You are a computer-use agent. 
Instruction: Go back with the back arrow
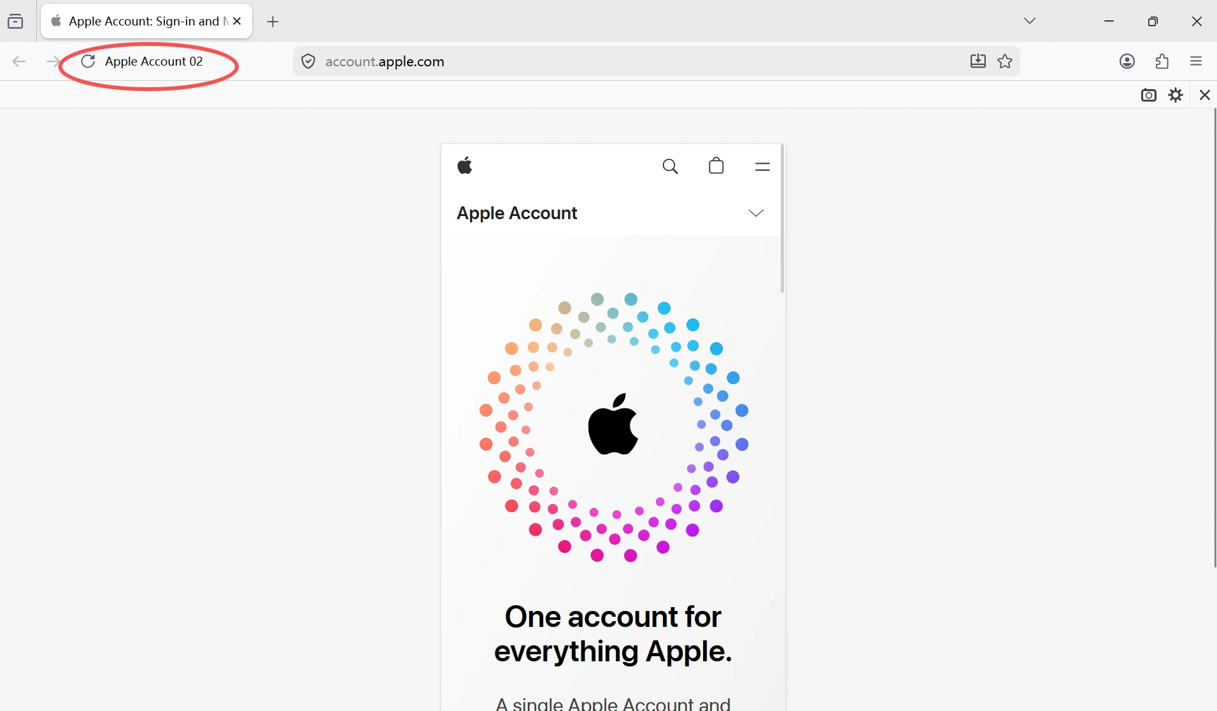click(19, 61)
